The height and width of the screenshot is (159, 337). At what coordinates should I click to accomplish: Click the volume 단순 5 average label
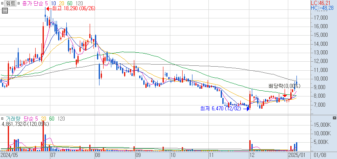[x=31, y=119]
